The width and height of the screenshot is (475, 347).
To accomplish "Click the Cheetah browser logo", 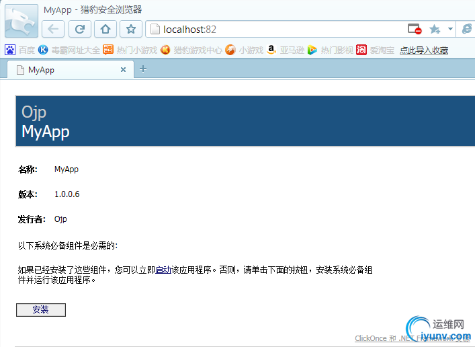I will pos(21,21).
